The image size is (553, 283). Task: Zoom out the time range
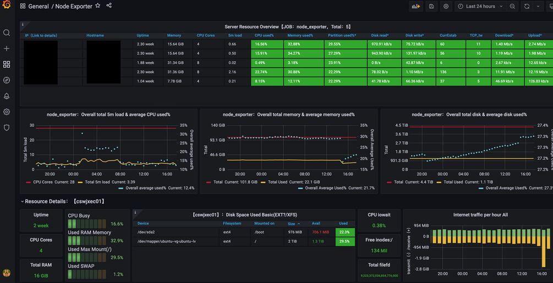pyautogui.click(x=512, y=7)
